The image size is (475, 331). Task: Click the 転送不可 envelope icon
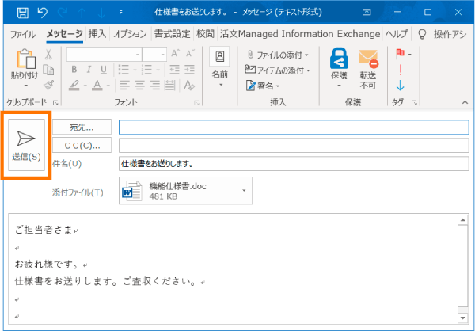[368, 59]
